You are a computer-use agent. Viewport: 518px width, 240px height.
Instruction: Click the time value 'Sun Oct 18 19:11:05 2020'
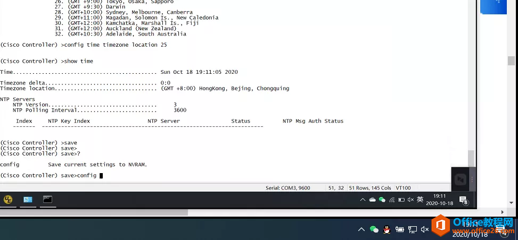coord(199,72)
